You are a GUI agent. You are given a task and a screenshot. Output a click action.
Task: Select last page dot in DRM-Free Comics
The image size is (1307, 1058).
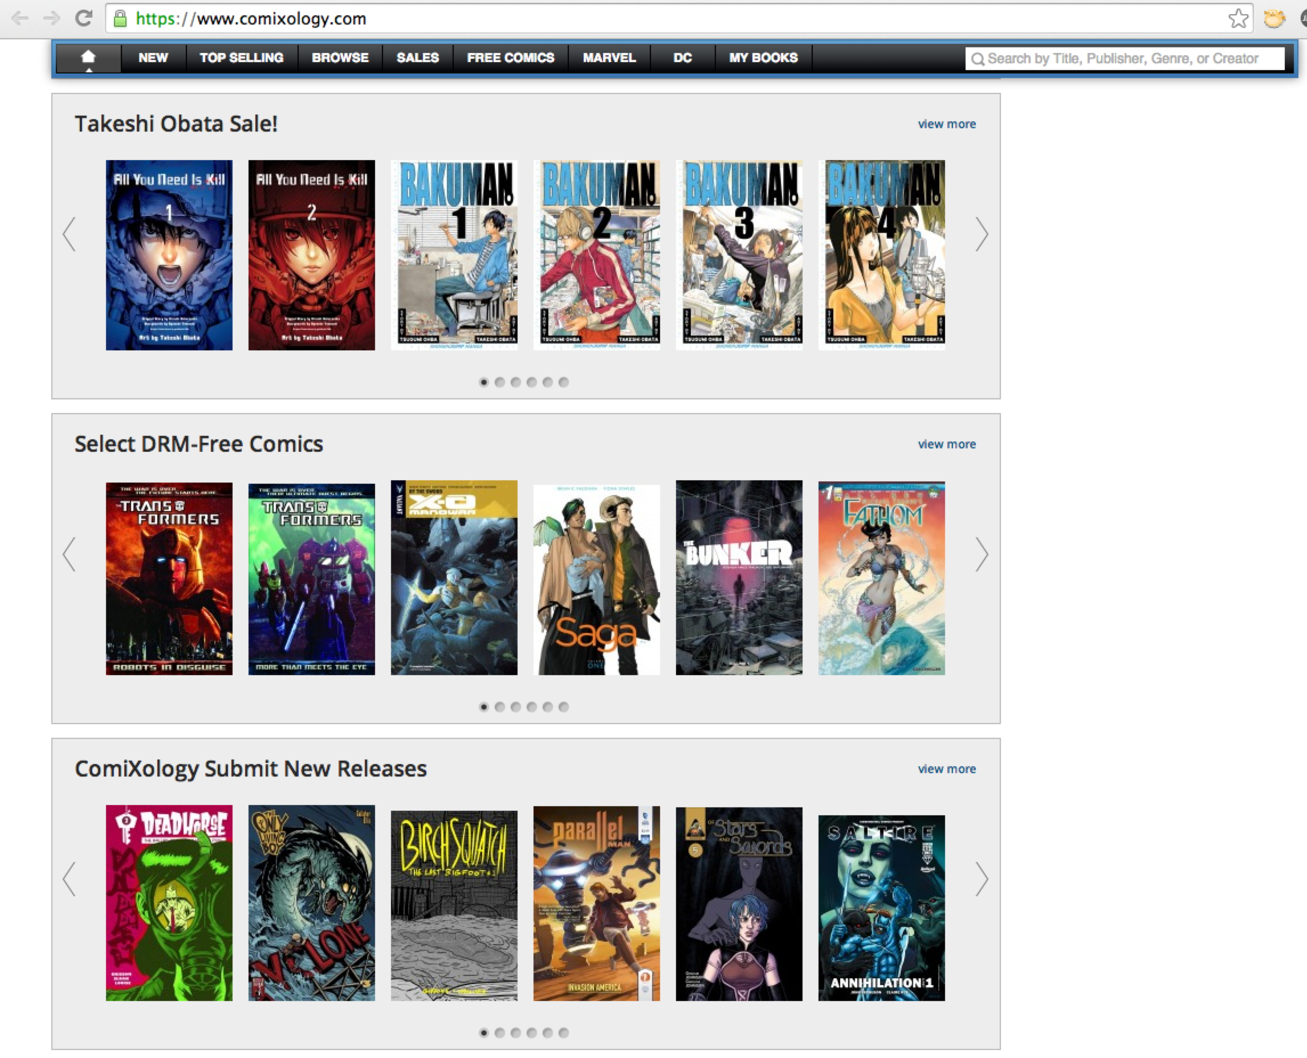coord(564,707)
